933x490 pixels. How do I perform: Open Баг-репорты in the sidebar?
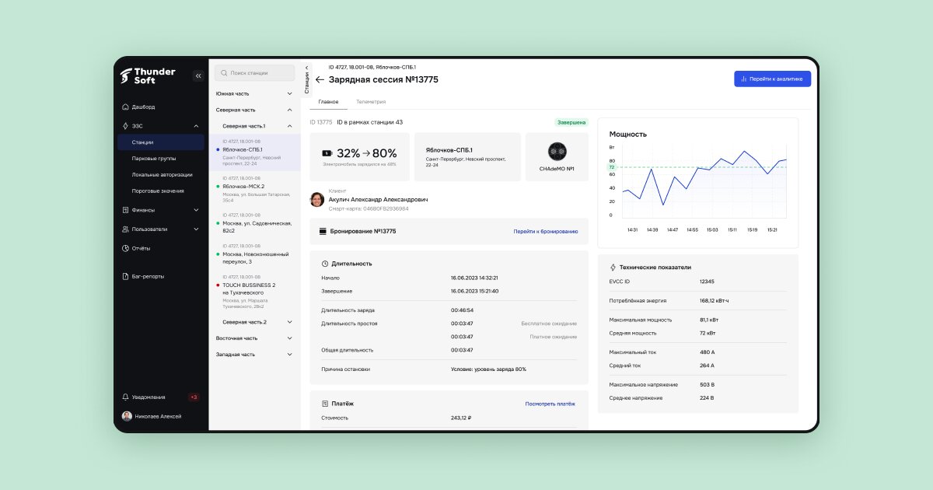click(148, 276)
